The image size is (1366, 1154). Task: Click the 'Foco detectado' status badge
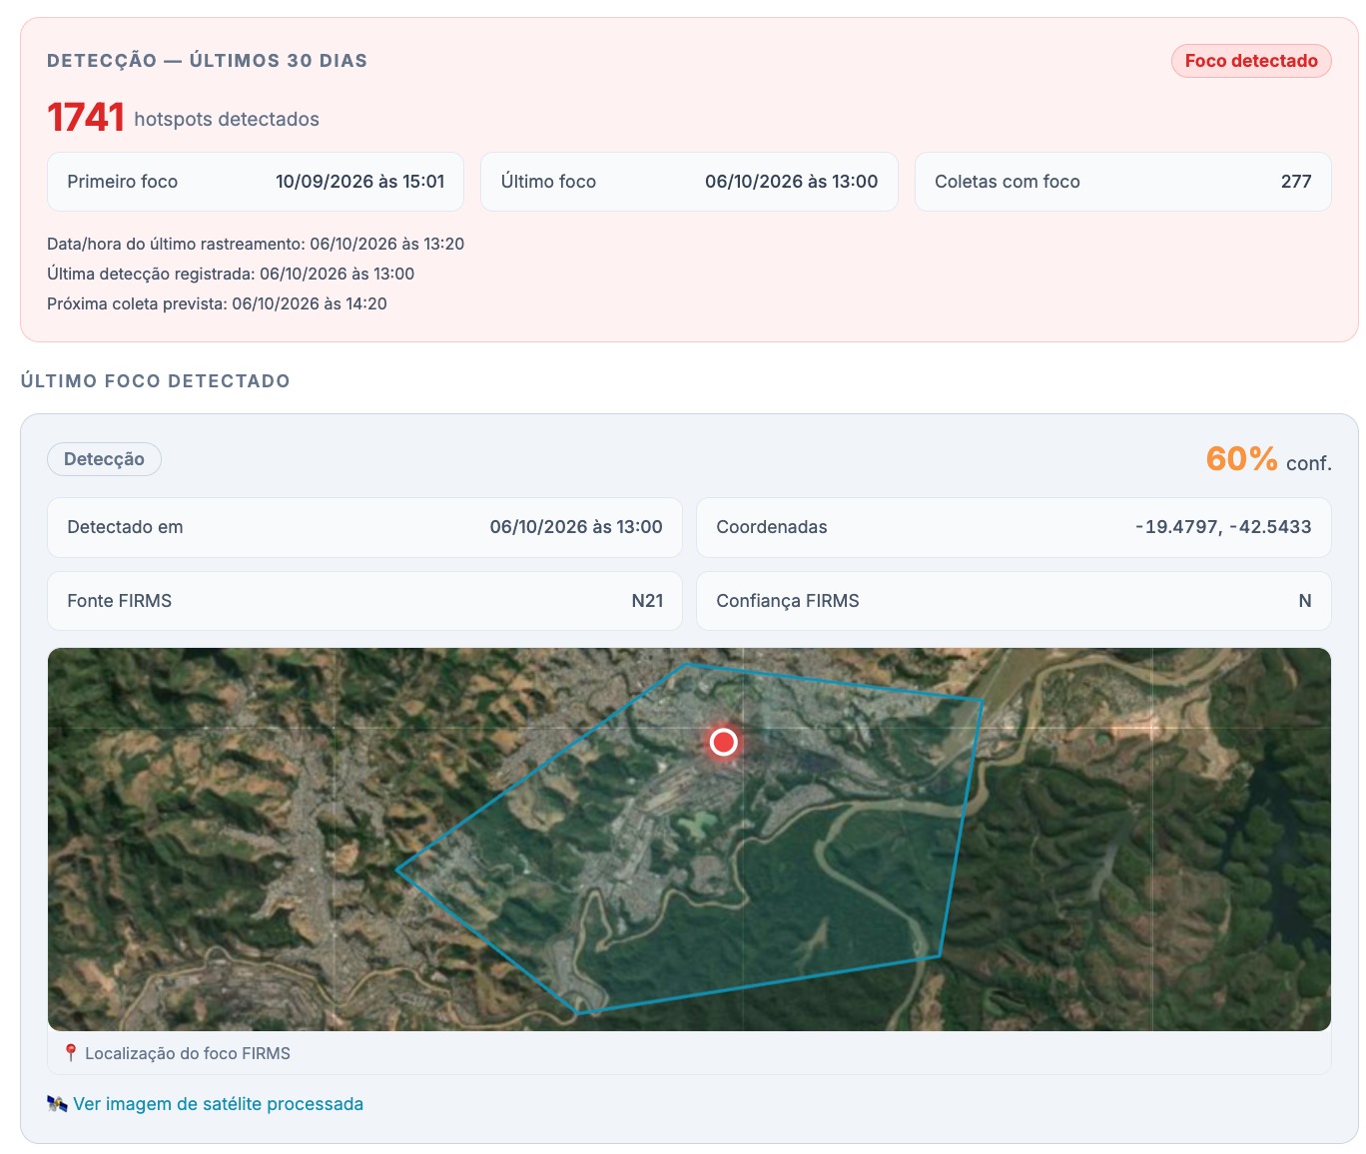tap(1251, 61)
